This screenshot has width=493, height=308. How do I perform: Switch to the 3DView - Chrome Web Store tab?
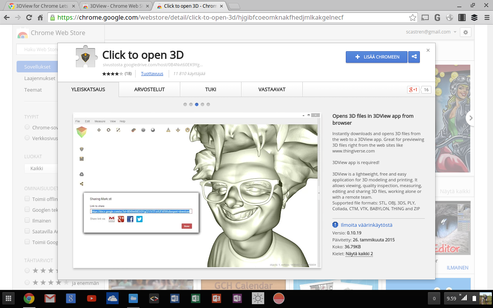coord(115,6)
